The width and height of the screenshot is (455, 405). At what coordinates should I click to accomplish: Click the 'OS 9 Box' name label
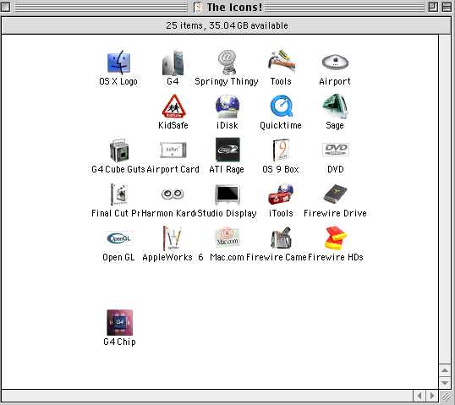click(281, 169)
